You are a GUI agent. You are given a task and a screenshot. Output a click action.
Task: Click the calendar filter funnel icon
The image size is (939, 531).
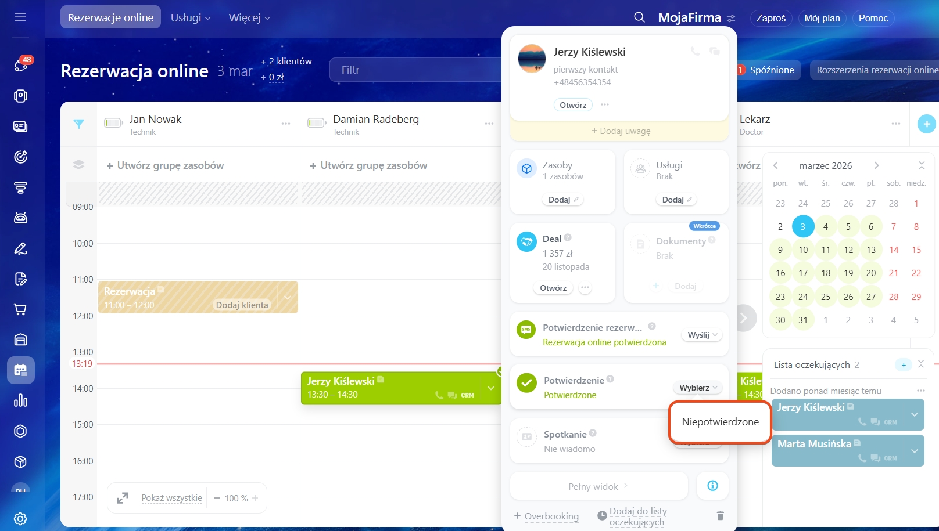(79, 124)
